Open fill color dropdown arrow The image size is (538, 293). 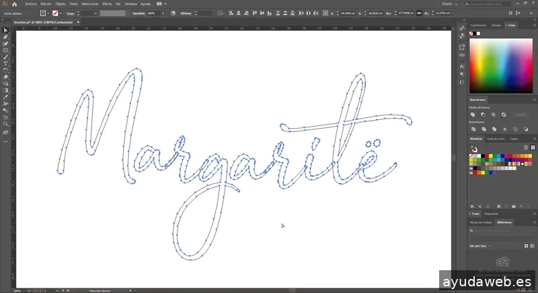[48, 13]
